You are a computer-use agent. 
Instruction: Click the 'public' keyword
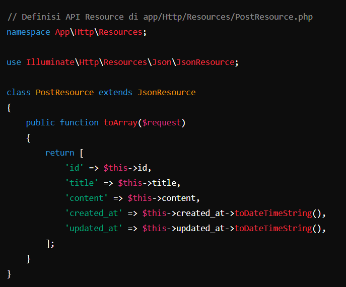pos(40,123)
